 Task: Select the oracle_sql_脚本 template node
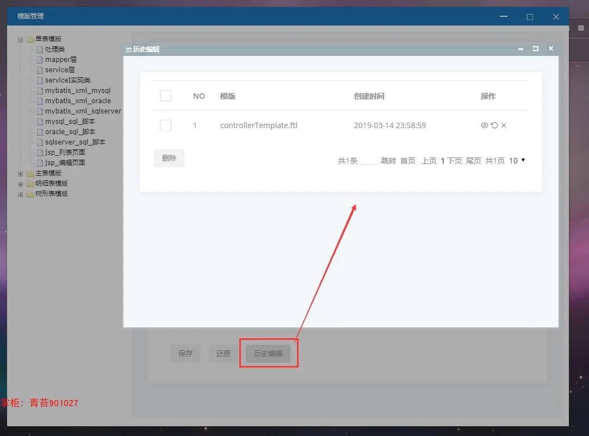pos(70,131)
